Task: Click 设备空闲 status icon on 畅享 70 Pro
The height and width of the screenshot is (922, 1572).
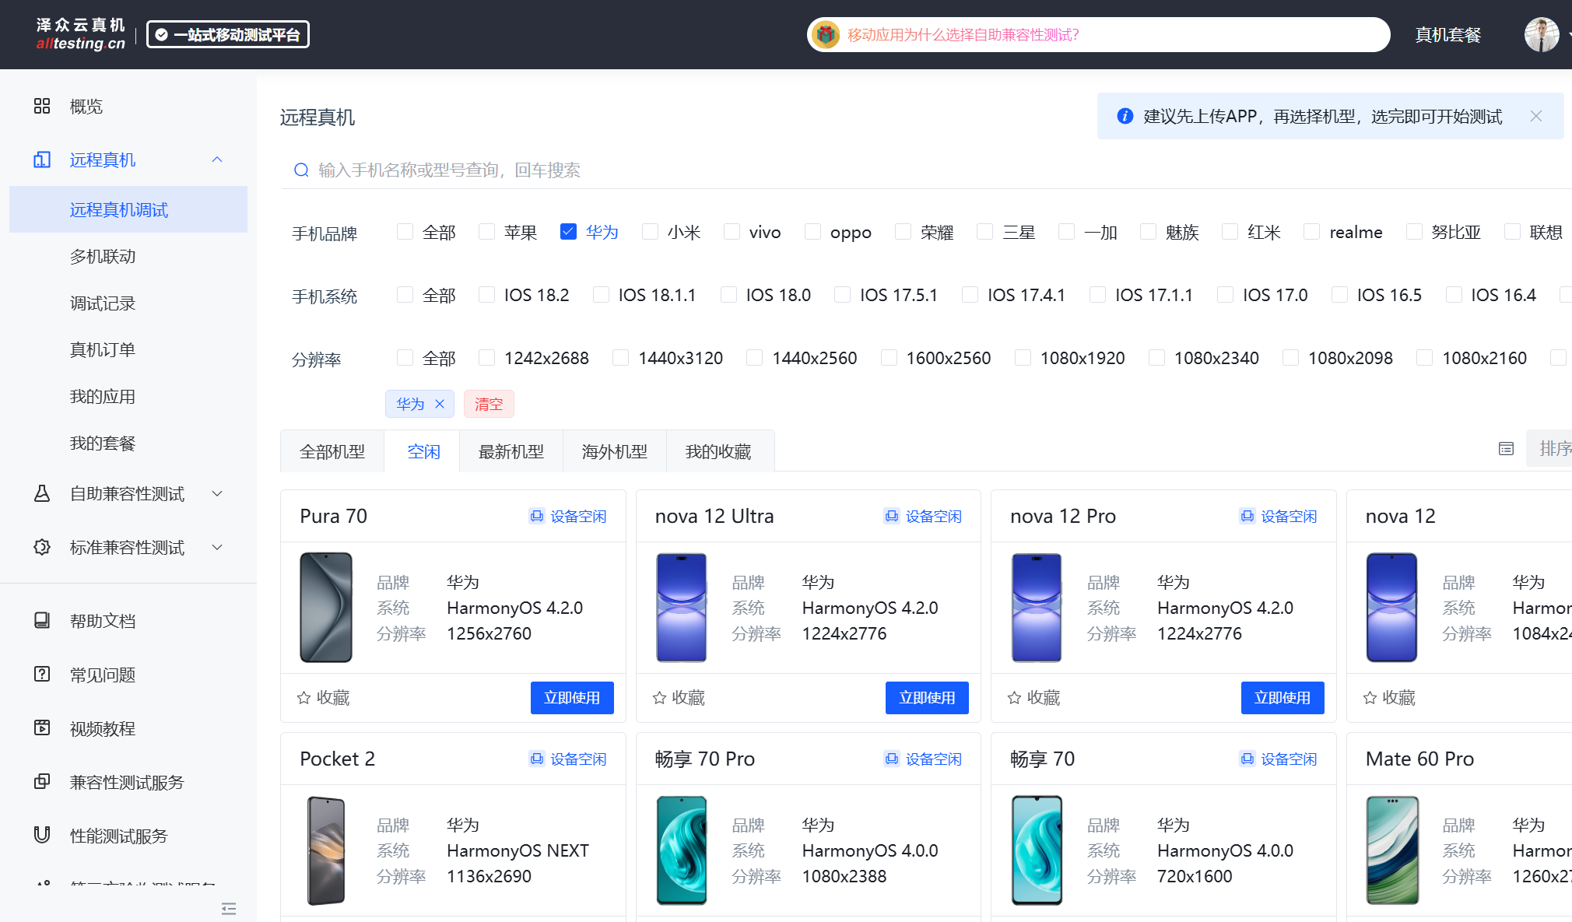Action: pos(891,759)
